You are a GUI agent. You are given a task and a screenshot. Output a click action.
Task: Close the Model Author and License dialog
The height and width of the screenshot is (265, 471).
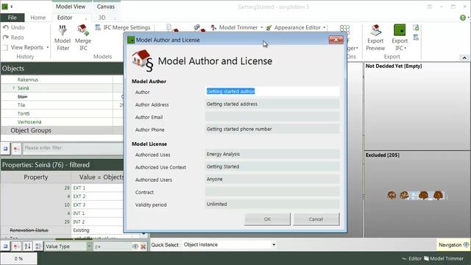(336, 40)
